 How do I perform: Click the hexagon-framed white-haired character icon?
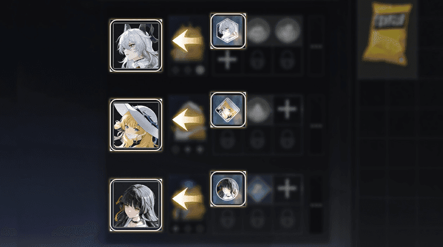pyautogui.click(x=228, y=31)
